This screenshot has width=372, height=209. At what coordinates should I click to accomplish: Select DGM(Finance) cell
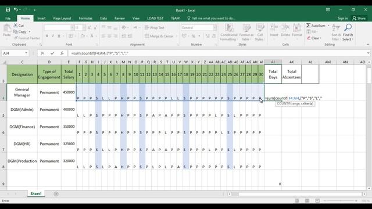coord(22,127)
